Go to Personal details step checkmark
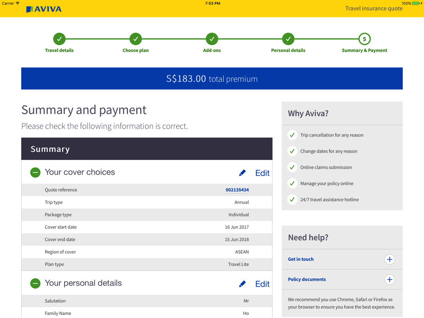The height and width of the screenshot is (318, 424). pos(288,39)
